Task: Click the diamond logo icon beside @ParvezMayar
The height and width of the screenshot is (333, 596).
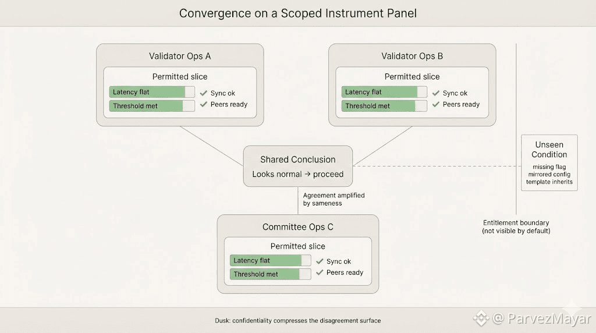Action: [481, 318]
